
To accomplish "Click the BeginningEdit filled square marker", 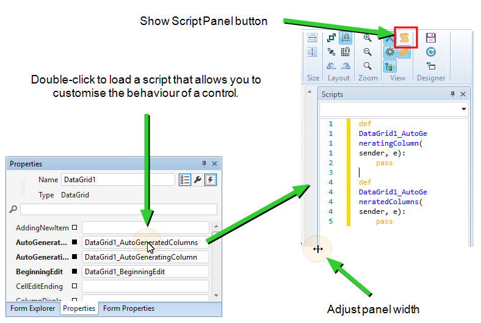I will pos(74,271).
